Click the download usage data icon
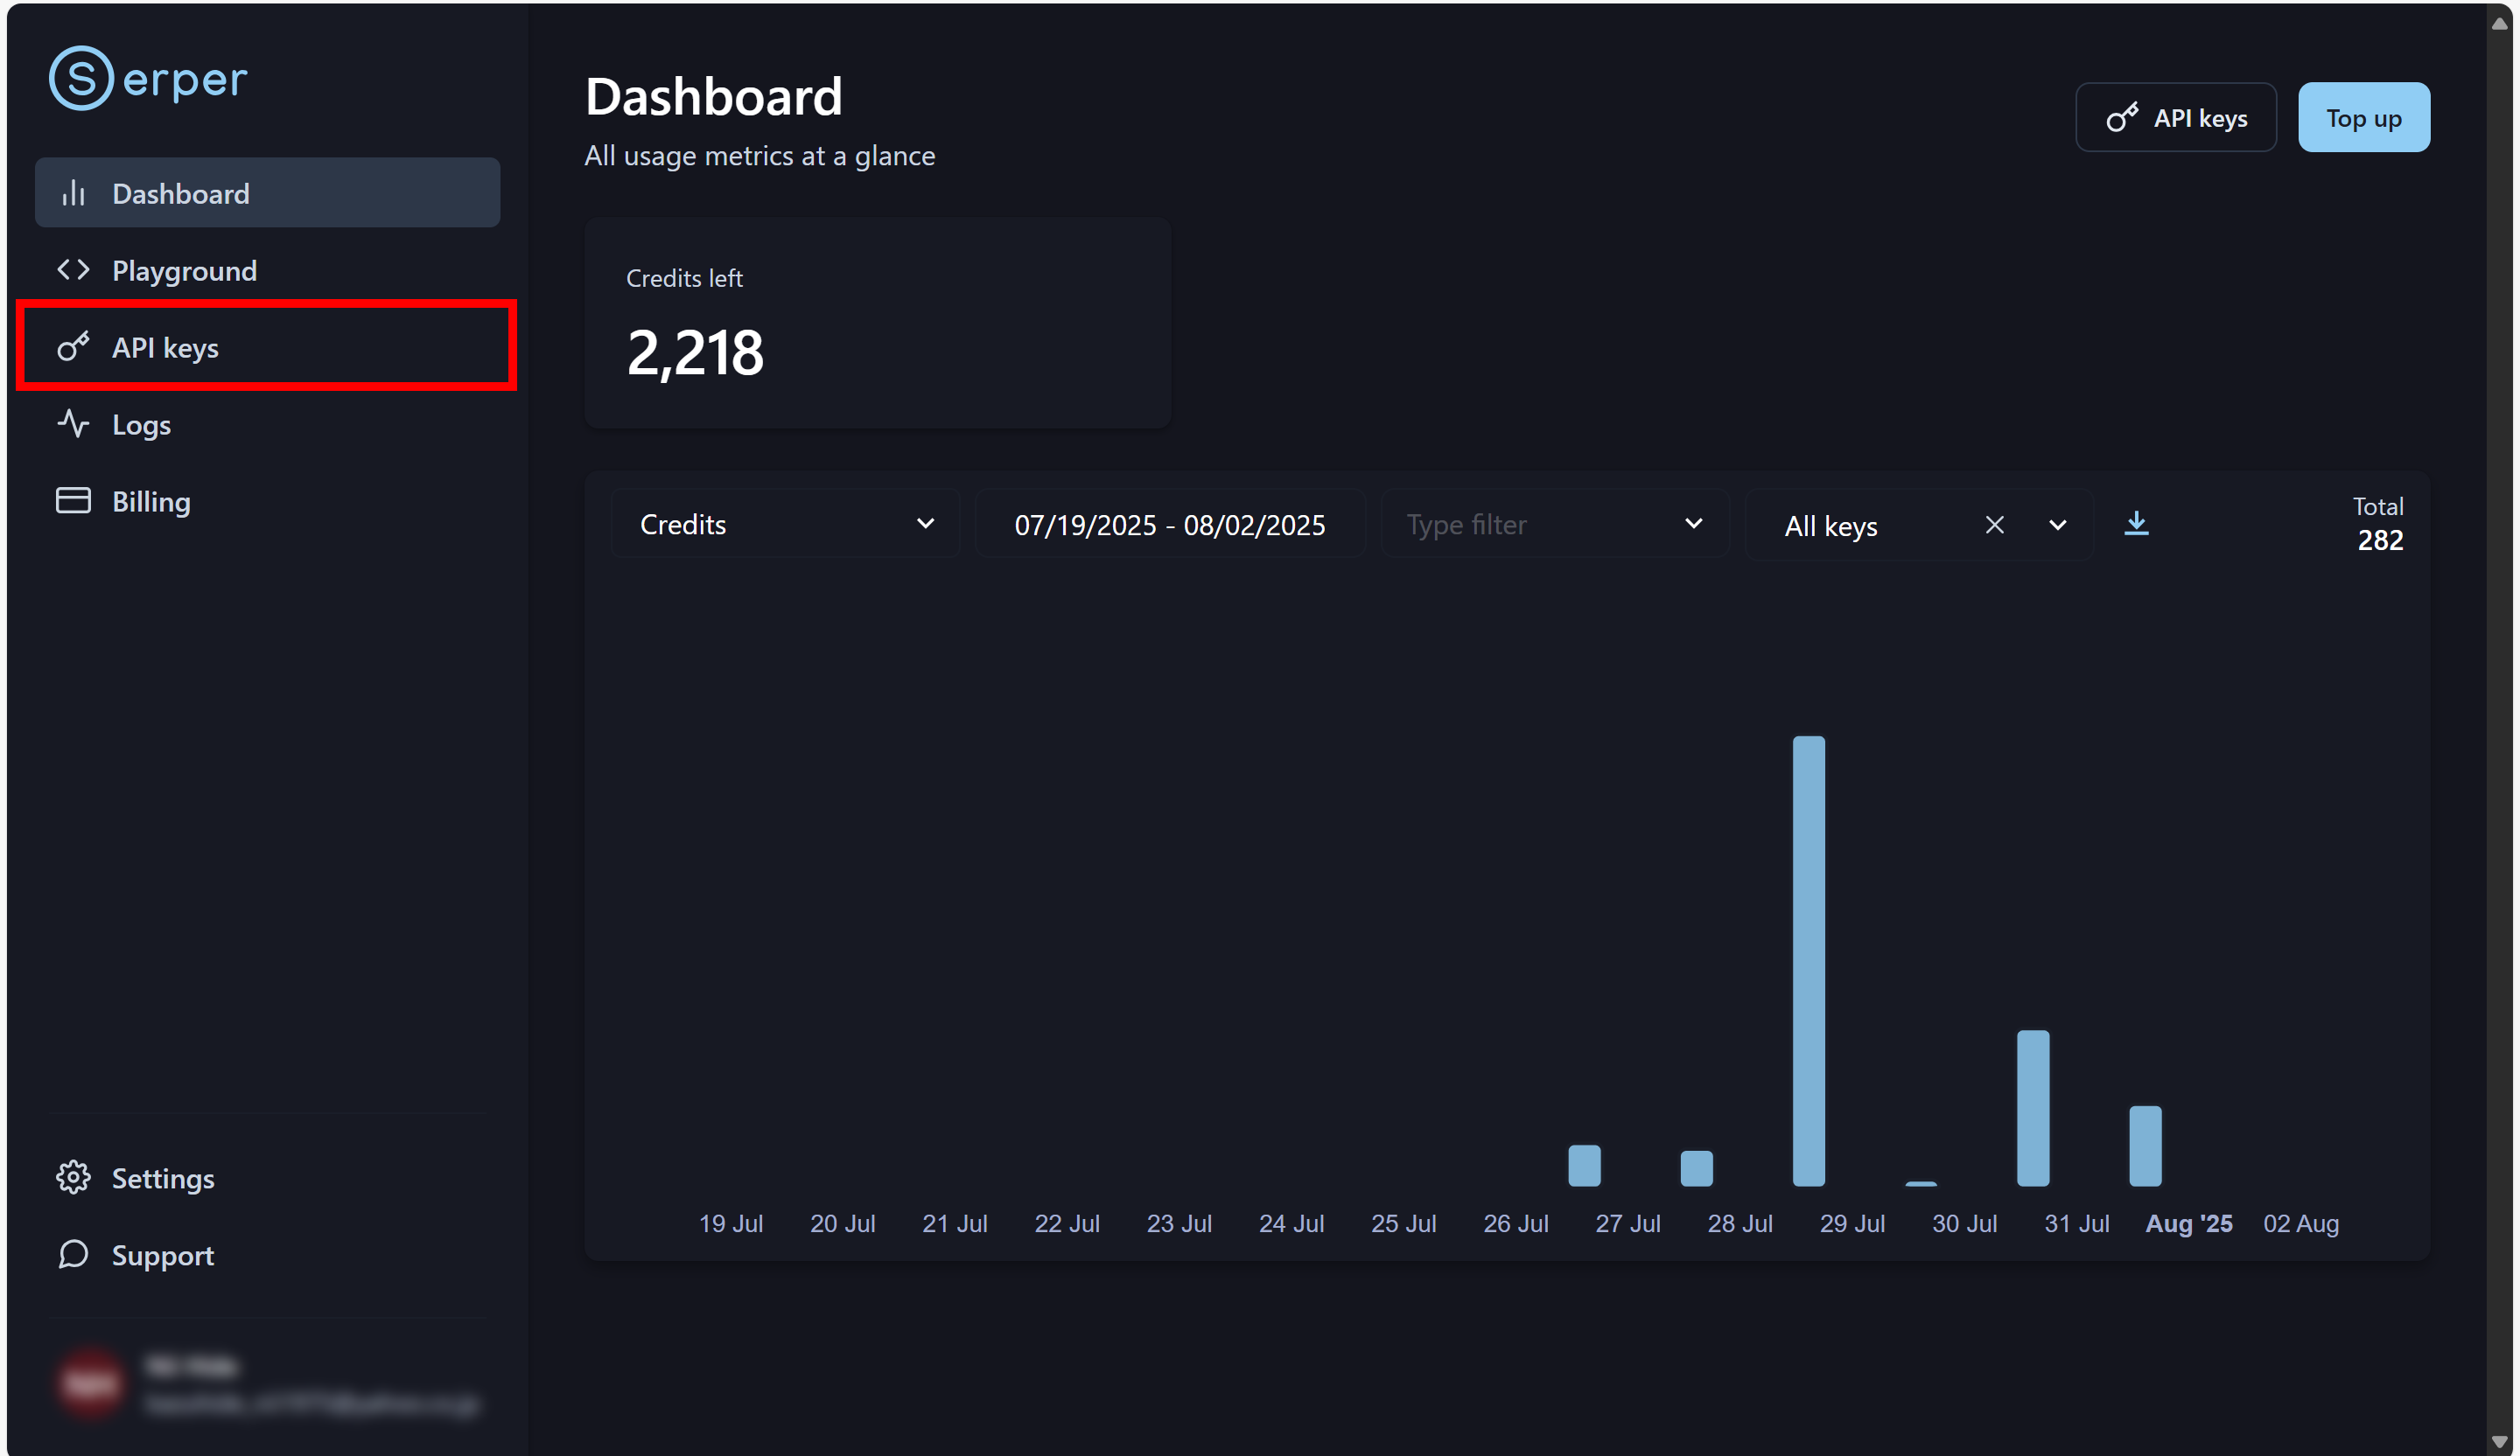Screen dimensions: 2520x1456 2136,524
